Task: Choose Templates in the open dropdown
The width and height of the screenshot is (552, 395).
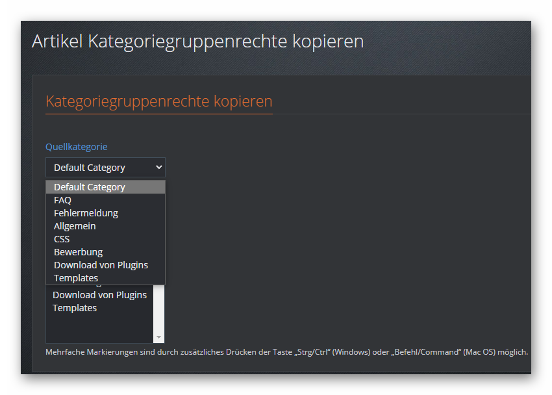Action: [76, 278]
